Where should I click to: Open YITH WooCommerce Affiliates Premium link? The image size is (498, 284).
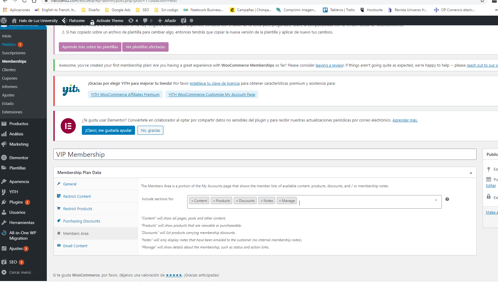click(x=125, y=94)
